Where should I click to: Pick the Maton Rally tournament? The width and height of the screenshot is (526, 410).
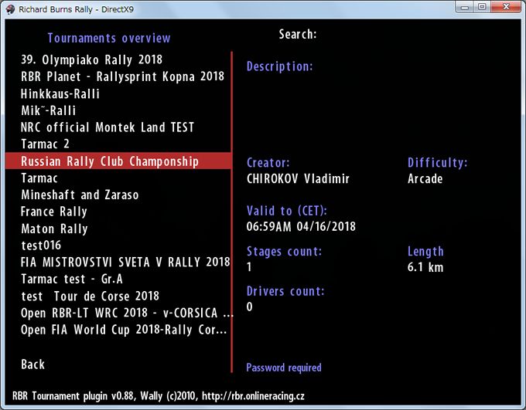click(54, 229)
